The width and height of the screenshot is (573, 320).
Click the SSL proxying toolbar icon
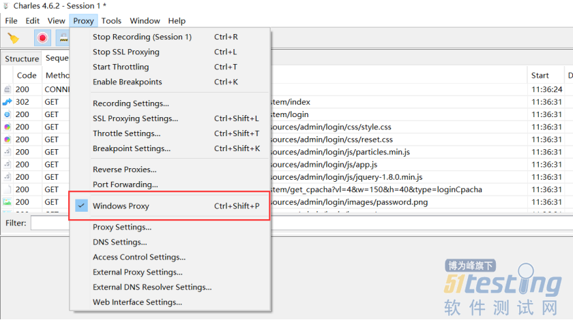[x=63, y=38]
